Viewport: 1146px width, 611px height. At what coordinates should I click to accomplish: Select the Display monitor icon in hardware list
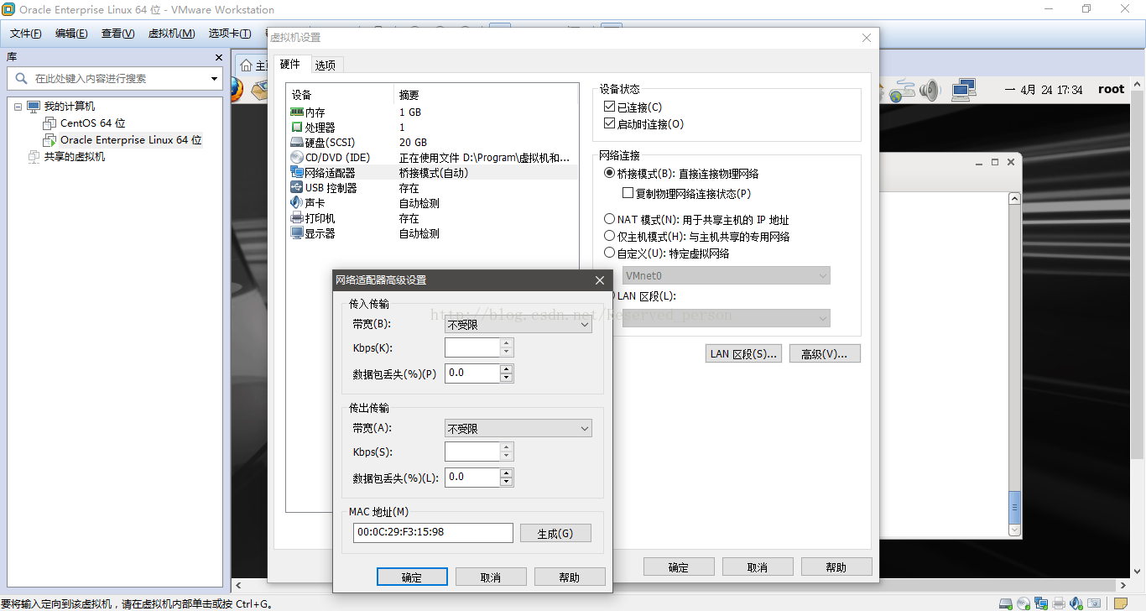click(x=296, y=233)
